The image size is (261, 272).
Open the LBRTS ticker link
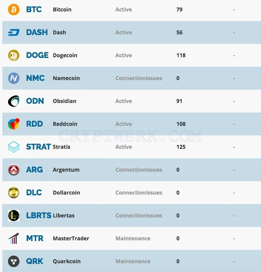(38, 216)
